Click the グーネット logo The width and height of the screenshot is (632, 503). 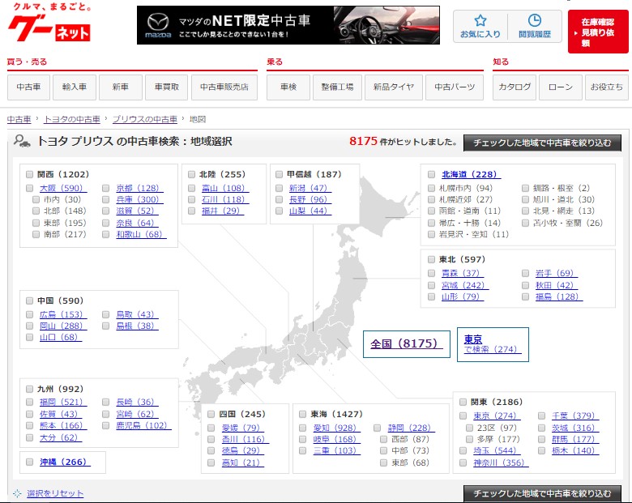pyautogui.click(x=49, y=25)
